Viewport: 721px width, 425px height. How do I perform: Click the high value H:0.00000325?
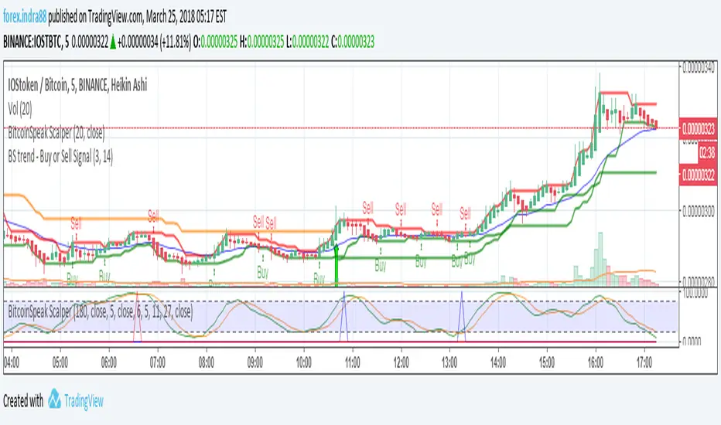(x=261, y=42)
